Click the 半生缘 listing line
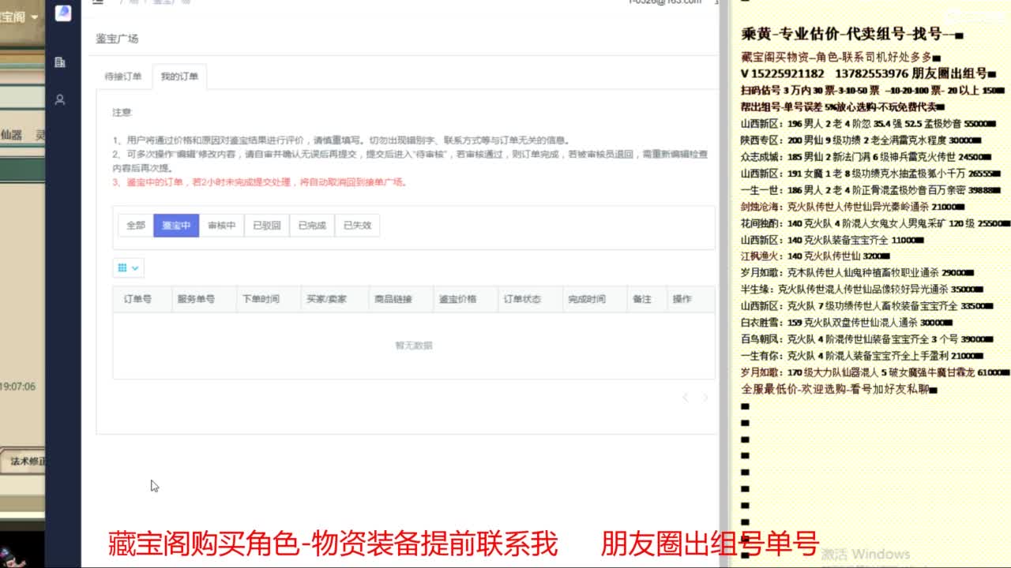The width and height of the screenshot is (1011, 568). [862, 290]
